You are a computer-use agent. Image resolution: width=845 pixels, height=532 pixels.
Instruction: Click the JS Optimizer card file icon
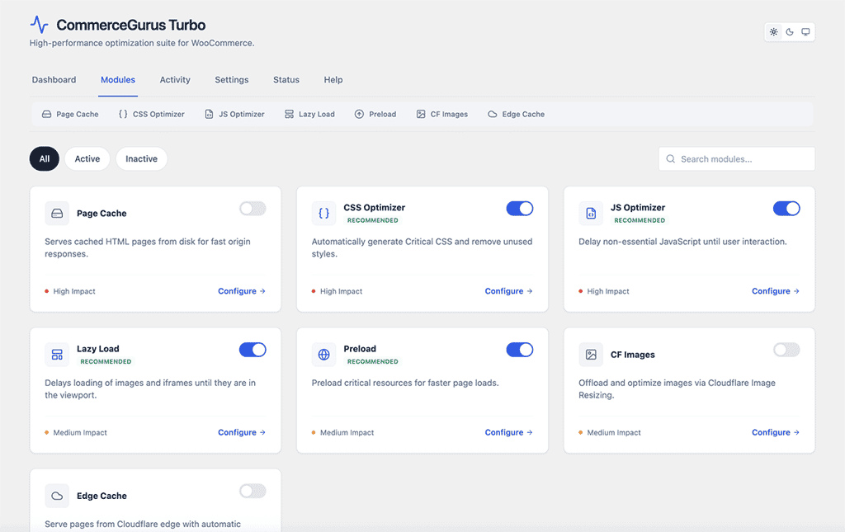pos(591,214)
